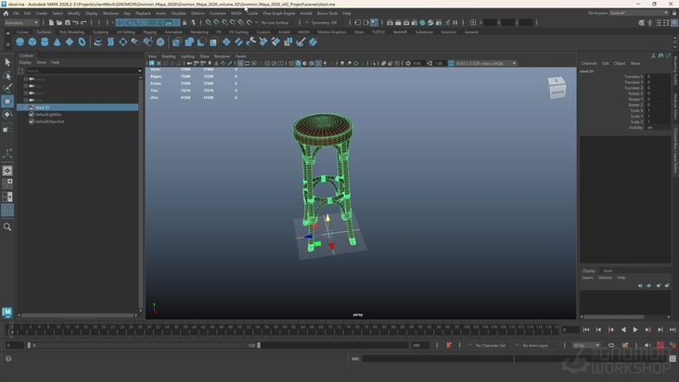Viewport: 679px width, 382px height.
Task: Switch to the Anim layer tab
Action: pyautogui.click(x=608, y=271)
